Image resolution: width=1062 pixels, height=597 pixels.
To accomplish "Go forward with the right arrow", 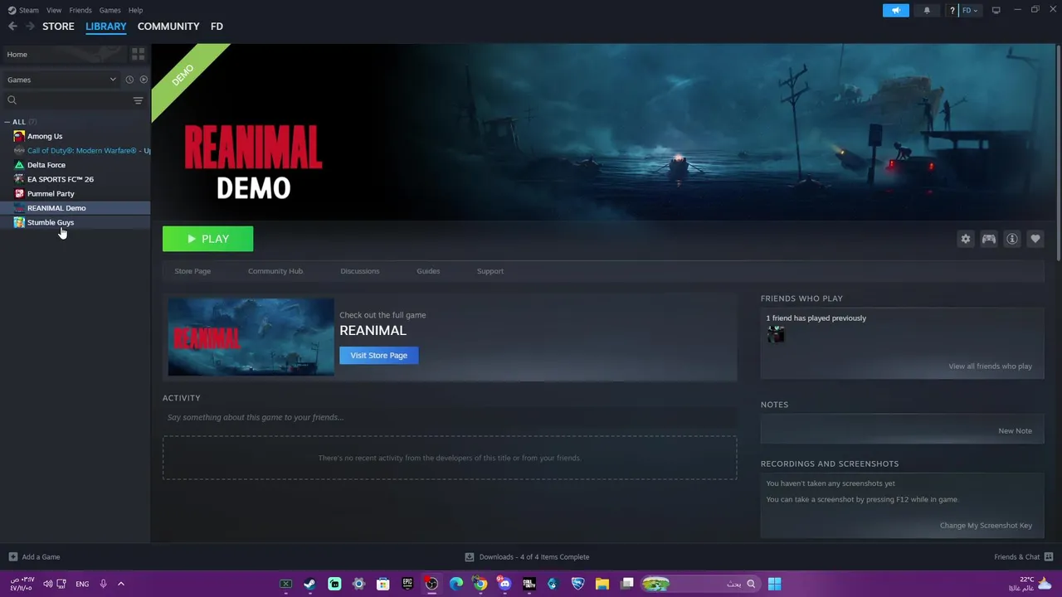I will [30, 27].
